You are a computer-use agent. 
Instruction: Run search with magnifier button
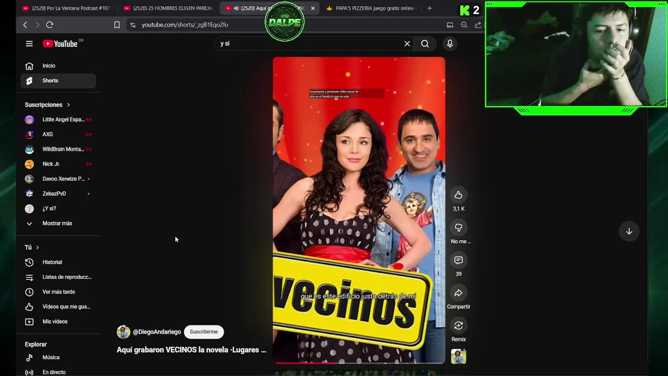[x=425, y=44]
